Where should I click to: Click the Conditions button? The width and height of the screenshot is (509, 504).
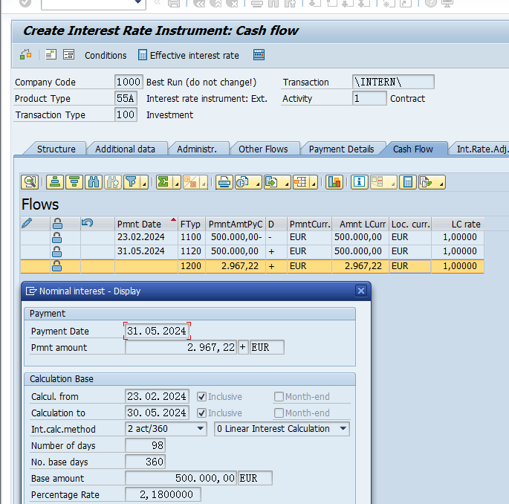[106, 55]
